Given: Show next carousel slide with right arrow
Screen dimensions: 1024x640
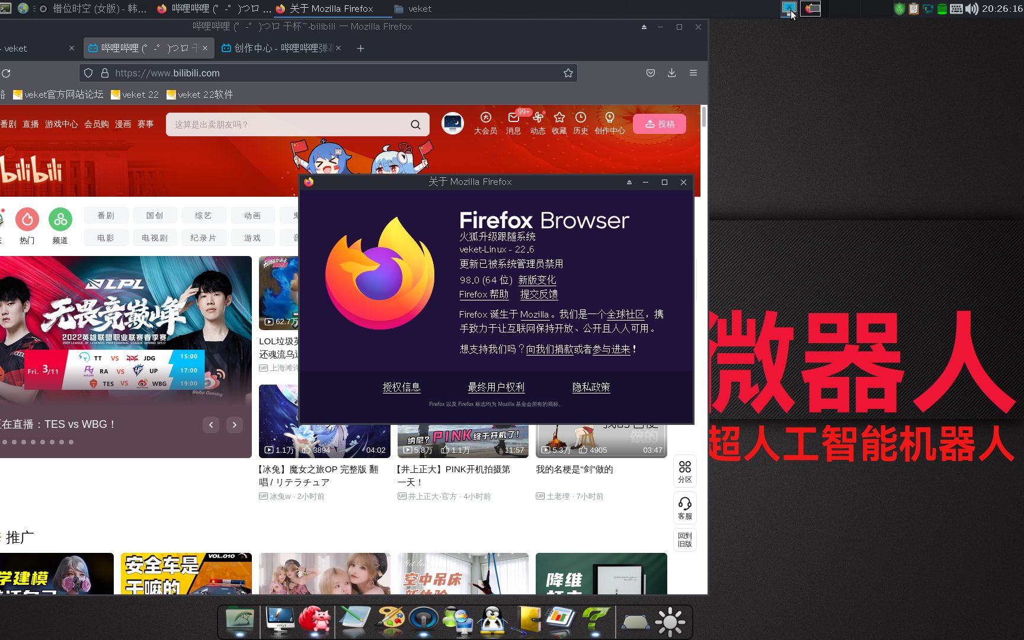Looking at the screenshot, I should coord(235,424).
